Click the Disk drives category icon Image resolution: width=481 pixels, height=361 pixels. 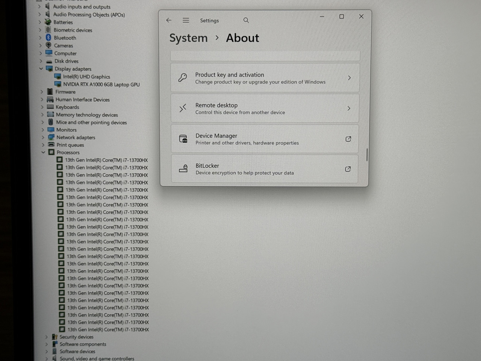click(x=49, y=61)
